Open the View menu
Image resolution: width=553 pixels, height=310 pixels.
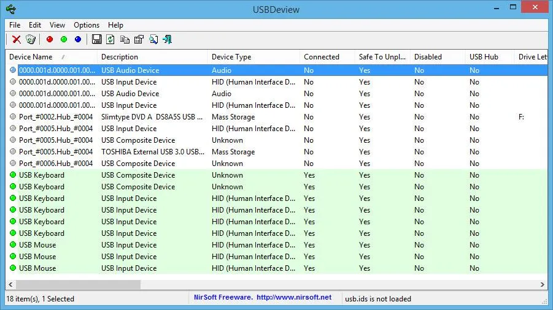pyautogui.click(x=57, y=25)
